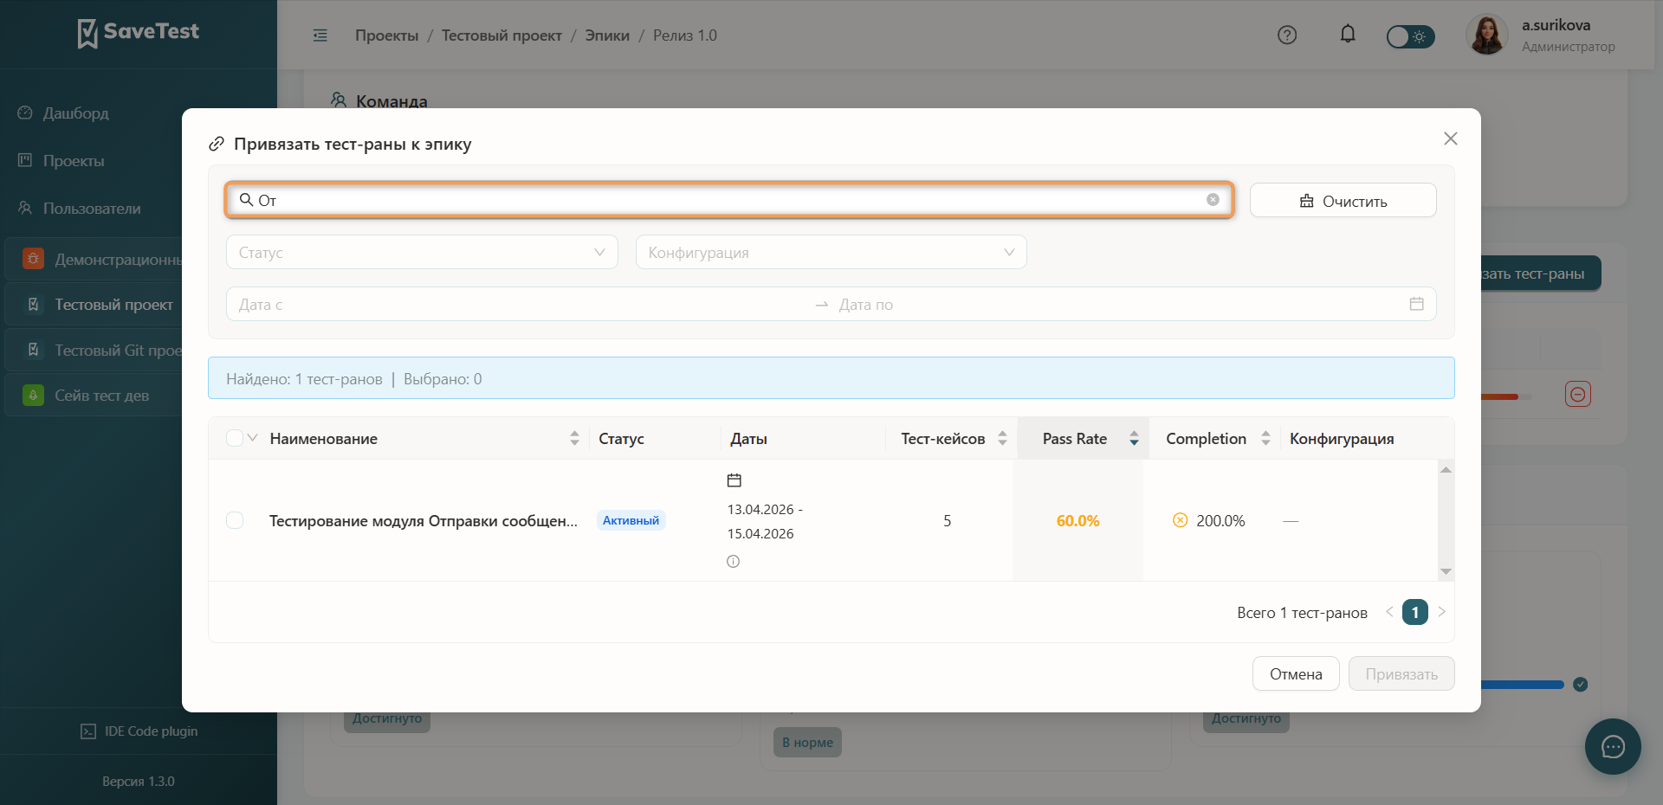Open the chat support bubble
Image resolution: width=1663 pixels, height=805 pixels.
click(1613, 746)
